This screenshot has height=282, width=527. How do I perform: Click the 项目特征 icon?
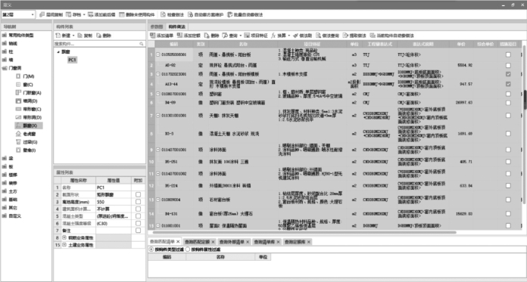247,36
